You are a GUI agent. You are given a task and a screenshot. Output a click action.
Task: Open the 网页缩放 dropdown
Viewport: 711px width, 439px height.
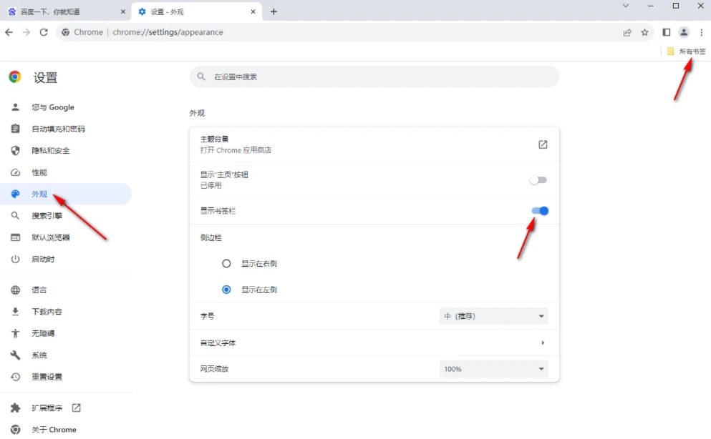(x=493, y=369)
